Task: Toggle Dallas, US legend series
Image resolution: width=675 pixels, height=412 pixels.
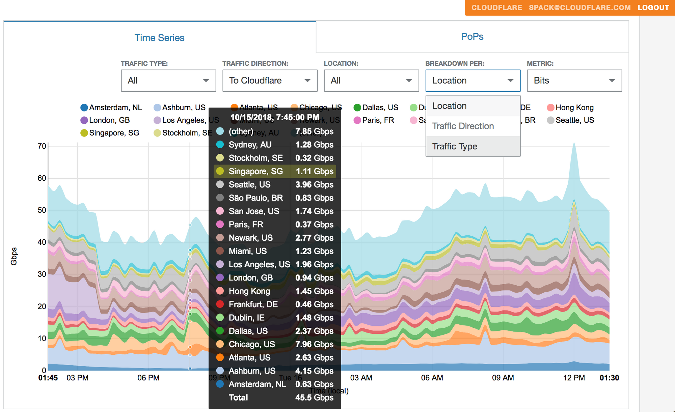Action: [376, 108]
